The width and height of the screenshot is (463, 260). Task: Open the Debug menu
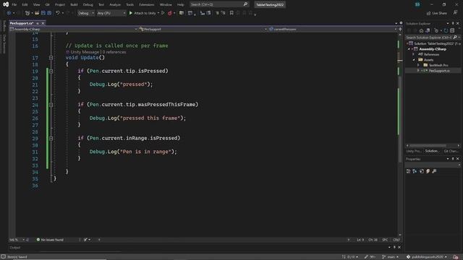pyautogui.click(x=88, y=5)
